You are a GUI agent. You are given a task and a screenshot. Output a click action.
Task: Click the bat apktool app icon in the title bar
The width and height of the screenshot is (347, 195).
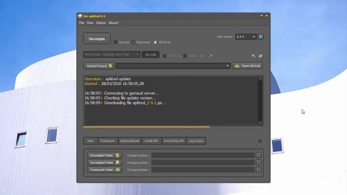tap(80, 16)
